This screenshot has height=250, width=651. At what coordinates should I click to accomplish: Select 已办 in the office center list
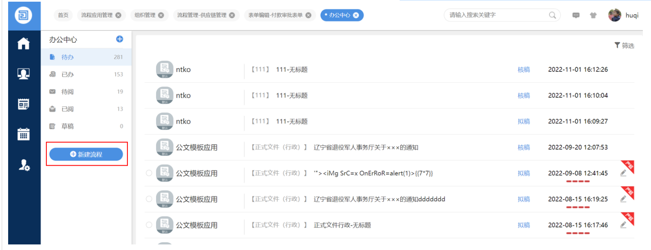click(x=67, y=74)
